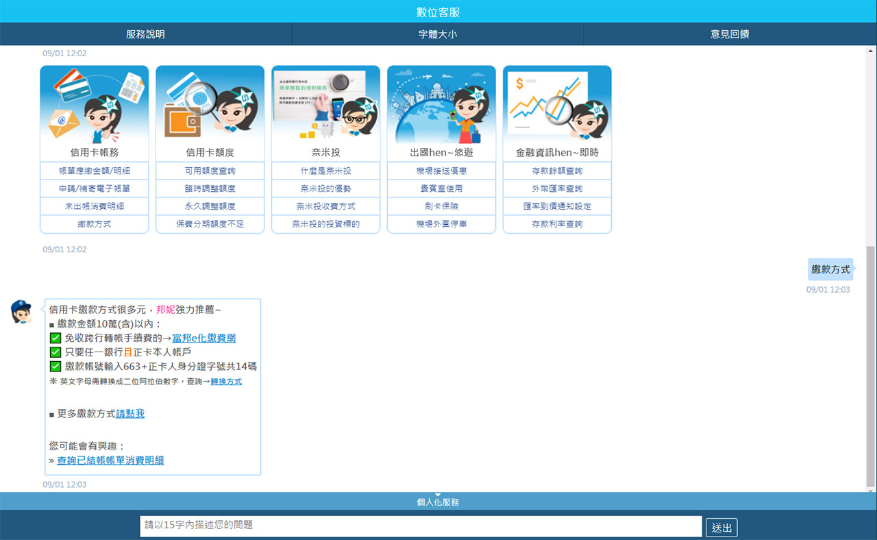Viewport: 877px width, 540px height.
Task: Open the 意見回饋 tab
Action: point(730,34)
